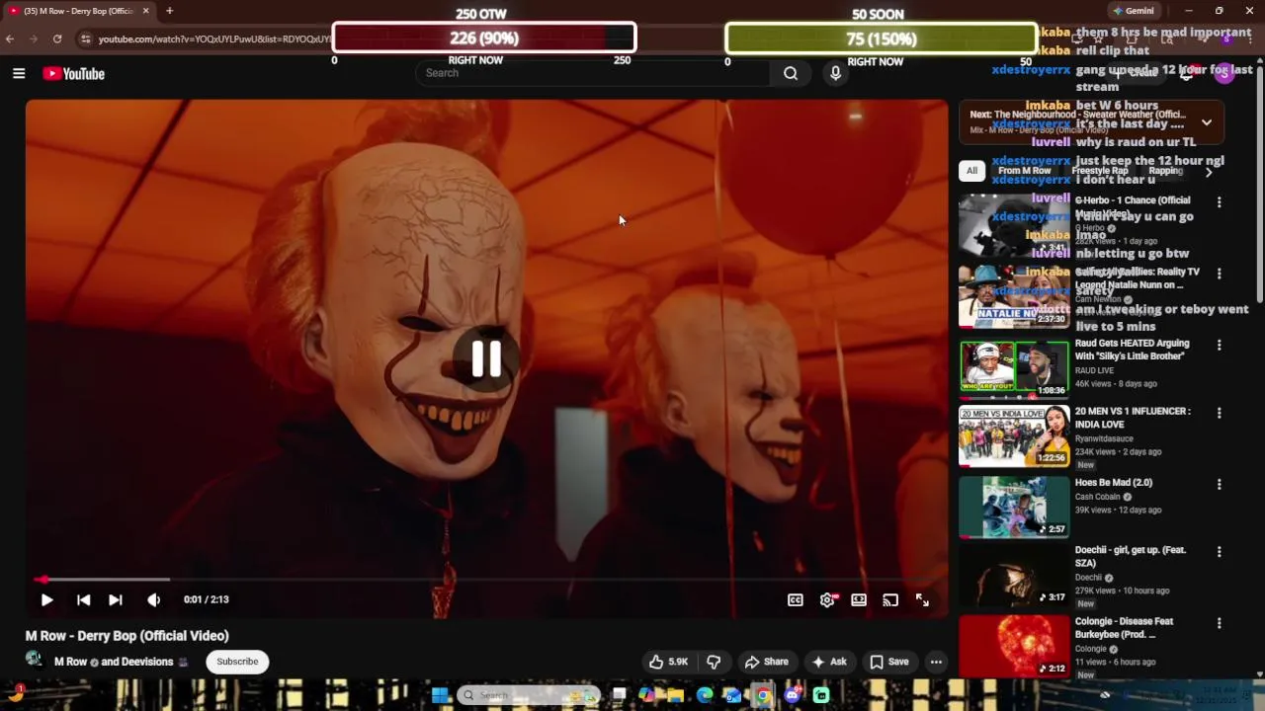1265x711 pixels.
Task: Enter full screen mode
Action: click(922, 599)
